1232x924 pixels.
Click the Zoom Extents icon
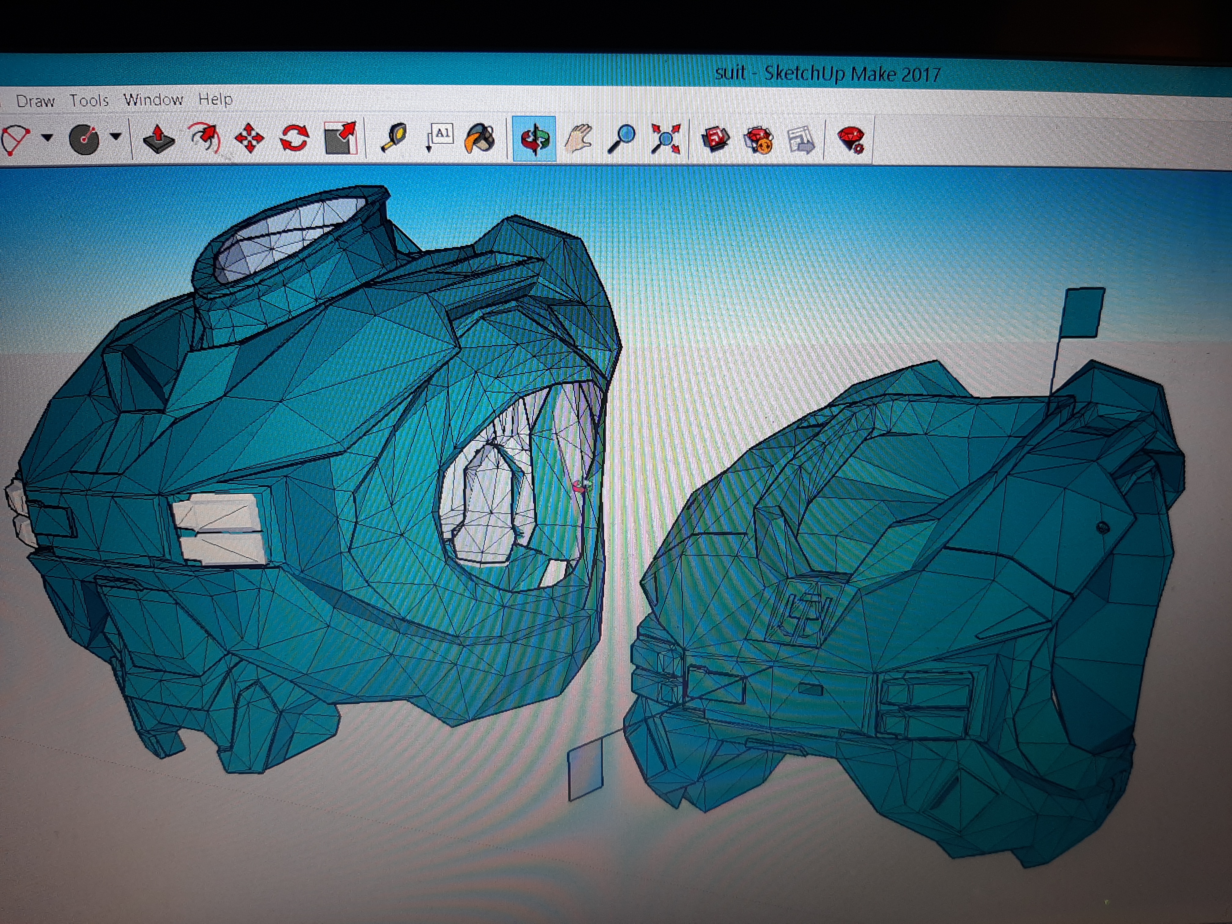tap(665, 138)
